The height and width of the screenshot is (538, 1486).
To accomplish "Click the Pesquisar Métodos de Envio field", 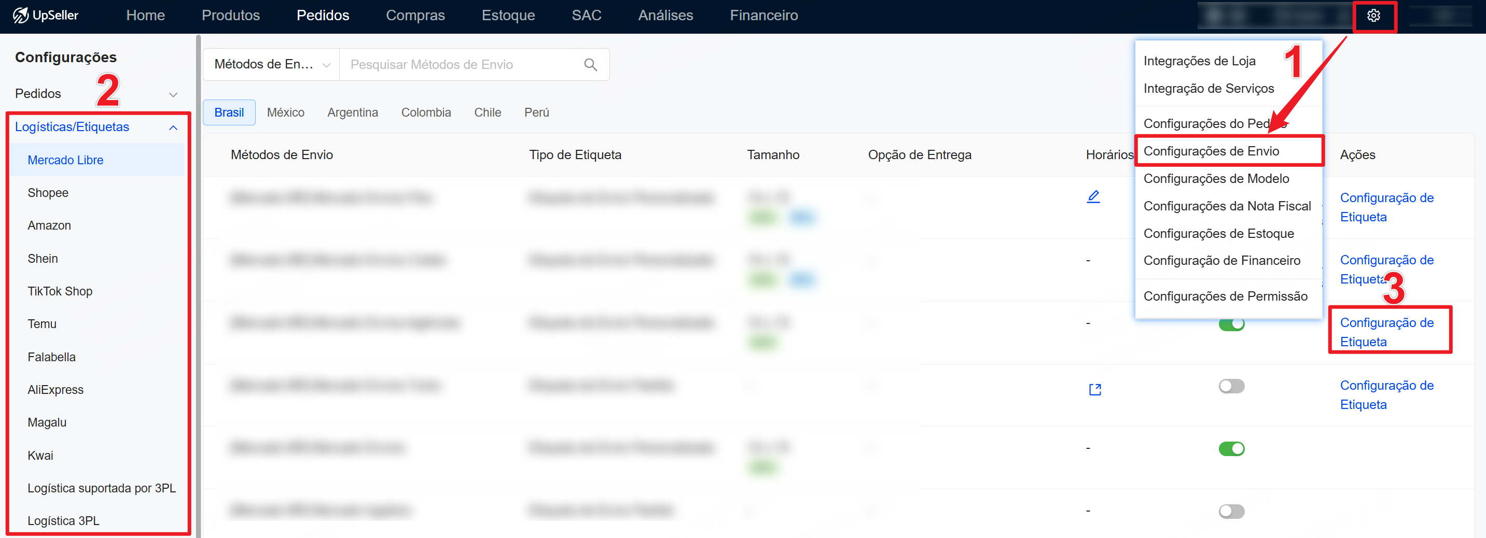I will (462, 65).
